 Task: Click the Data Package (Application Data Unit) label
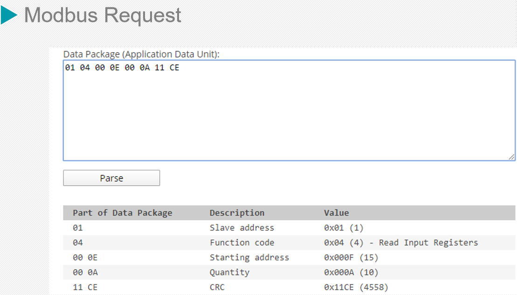click(x=141, y=54)
